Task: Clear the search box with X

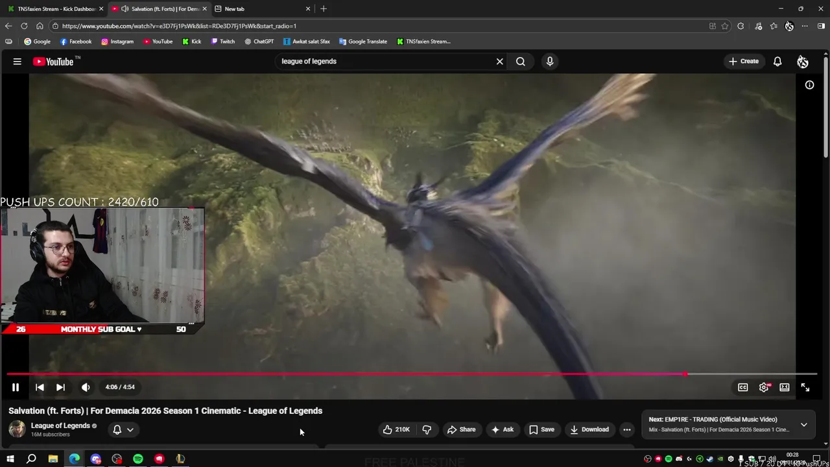Action: (499, 62)
